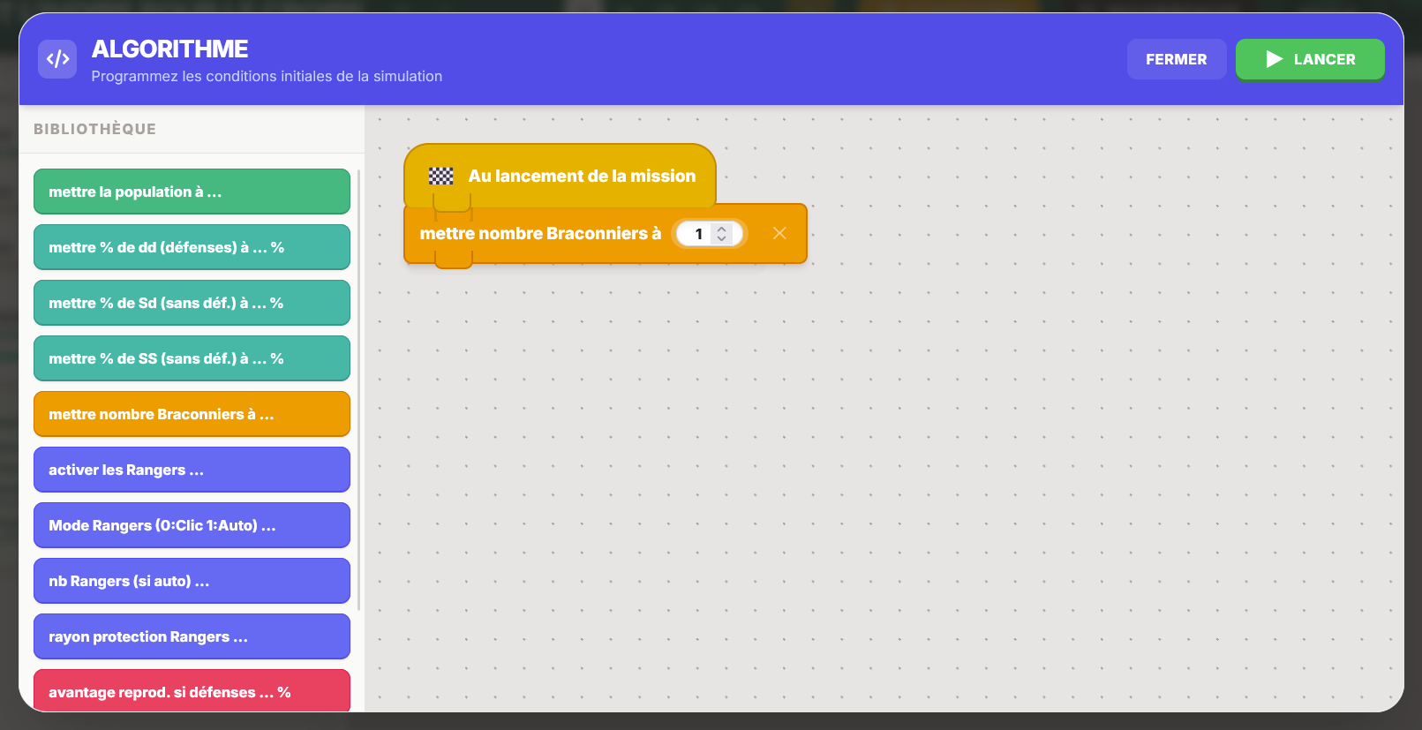
Task: Add the '% de SS (sans déf.)' block
Action: (x=192, y=358)
